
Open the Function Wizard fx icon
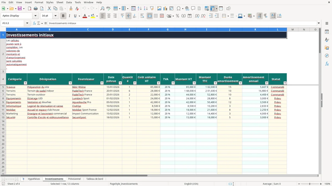[35, 23]
